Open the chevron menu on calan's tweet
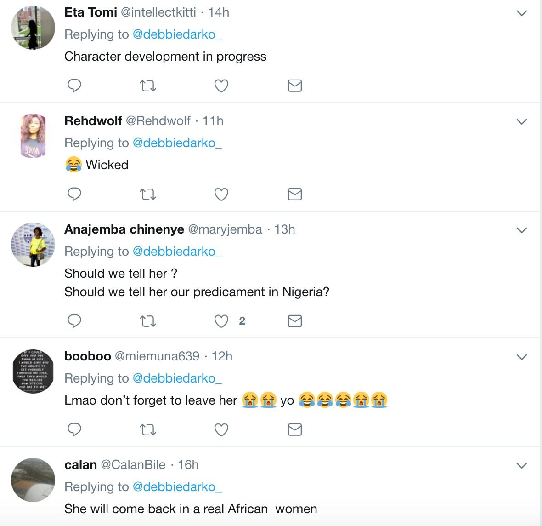 click(x=521, y=465)
